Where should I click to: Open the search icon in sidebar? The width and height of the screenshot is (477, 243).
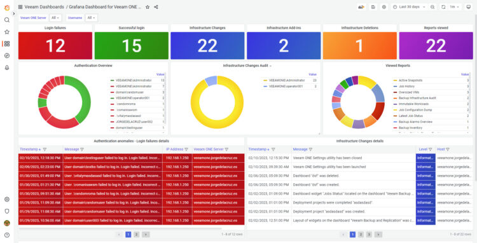pos(7,20)
